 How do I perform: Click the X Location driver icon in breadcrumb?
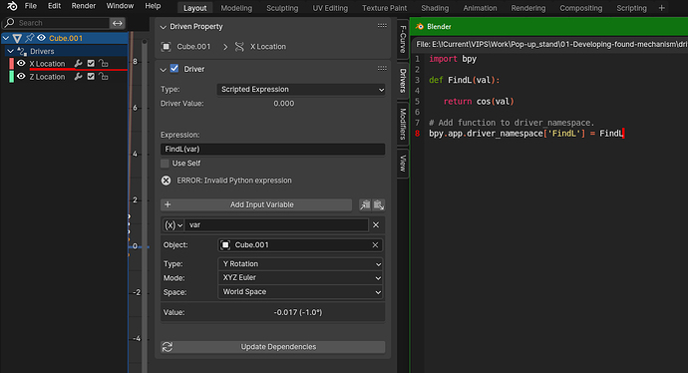point(239,47)
